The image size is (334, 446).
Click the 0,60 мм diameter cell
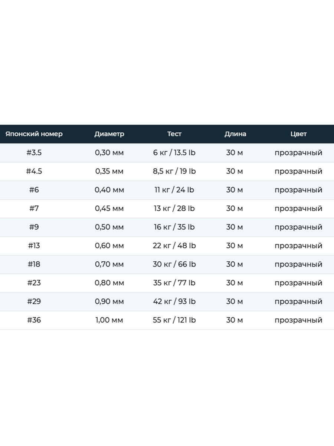109,246
